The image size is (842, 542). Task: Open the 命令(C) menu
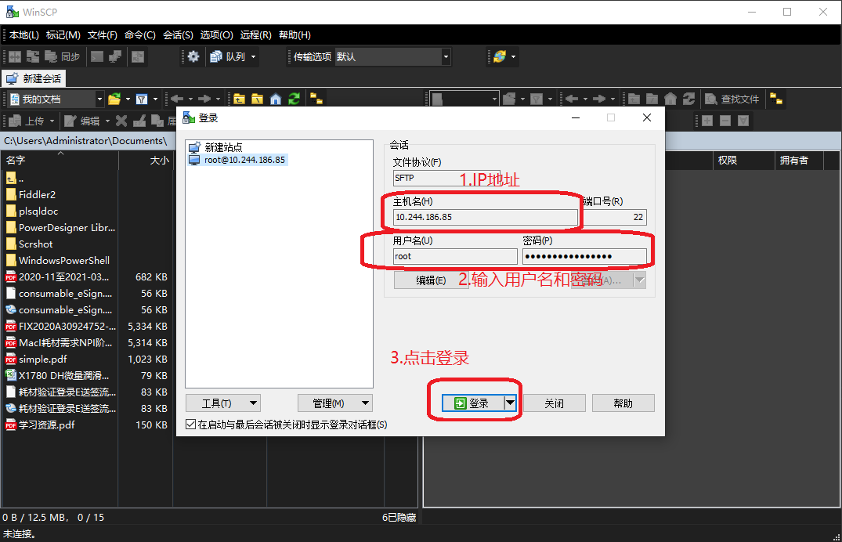pos(140,35)
